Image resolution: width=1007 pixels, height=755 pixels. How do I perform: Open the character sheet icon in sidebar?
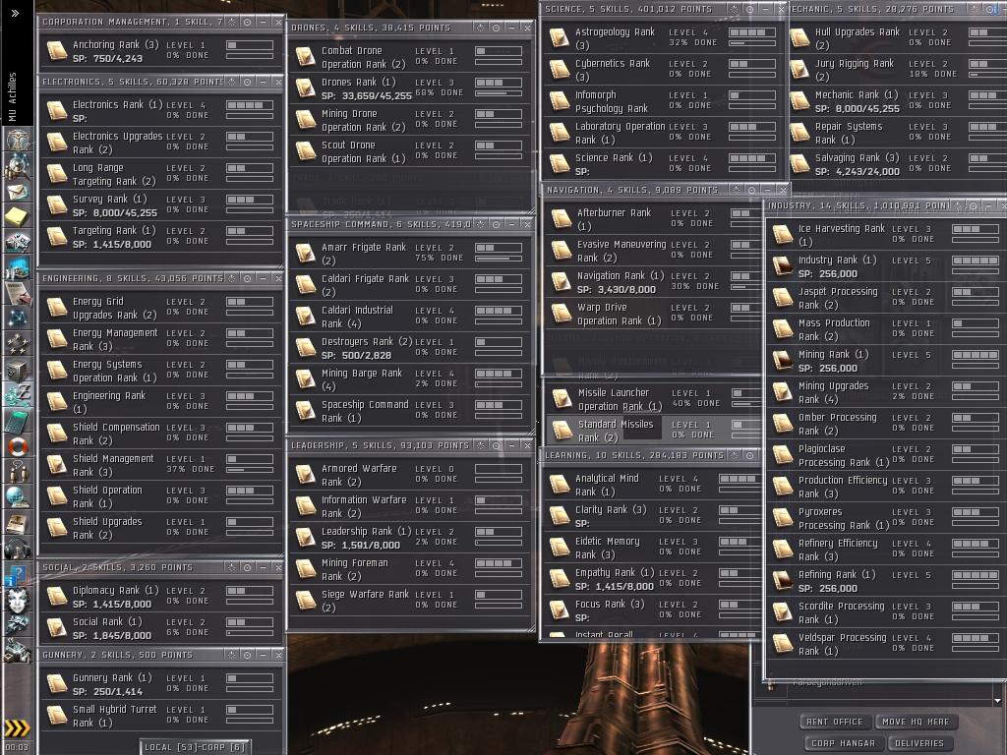(18, 140)
